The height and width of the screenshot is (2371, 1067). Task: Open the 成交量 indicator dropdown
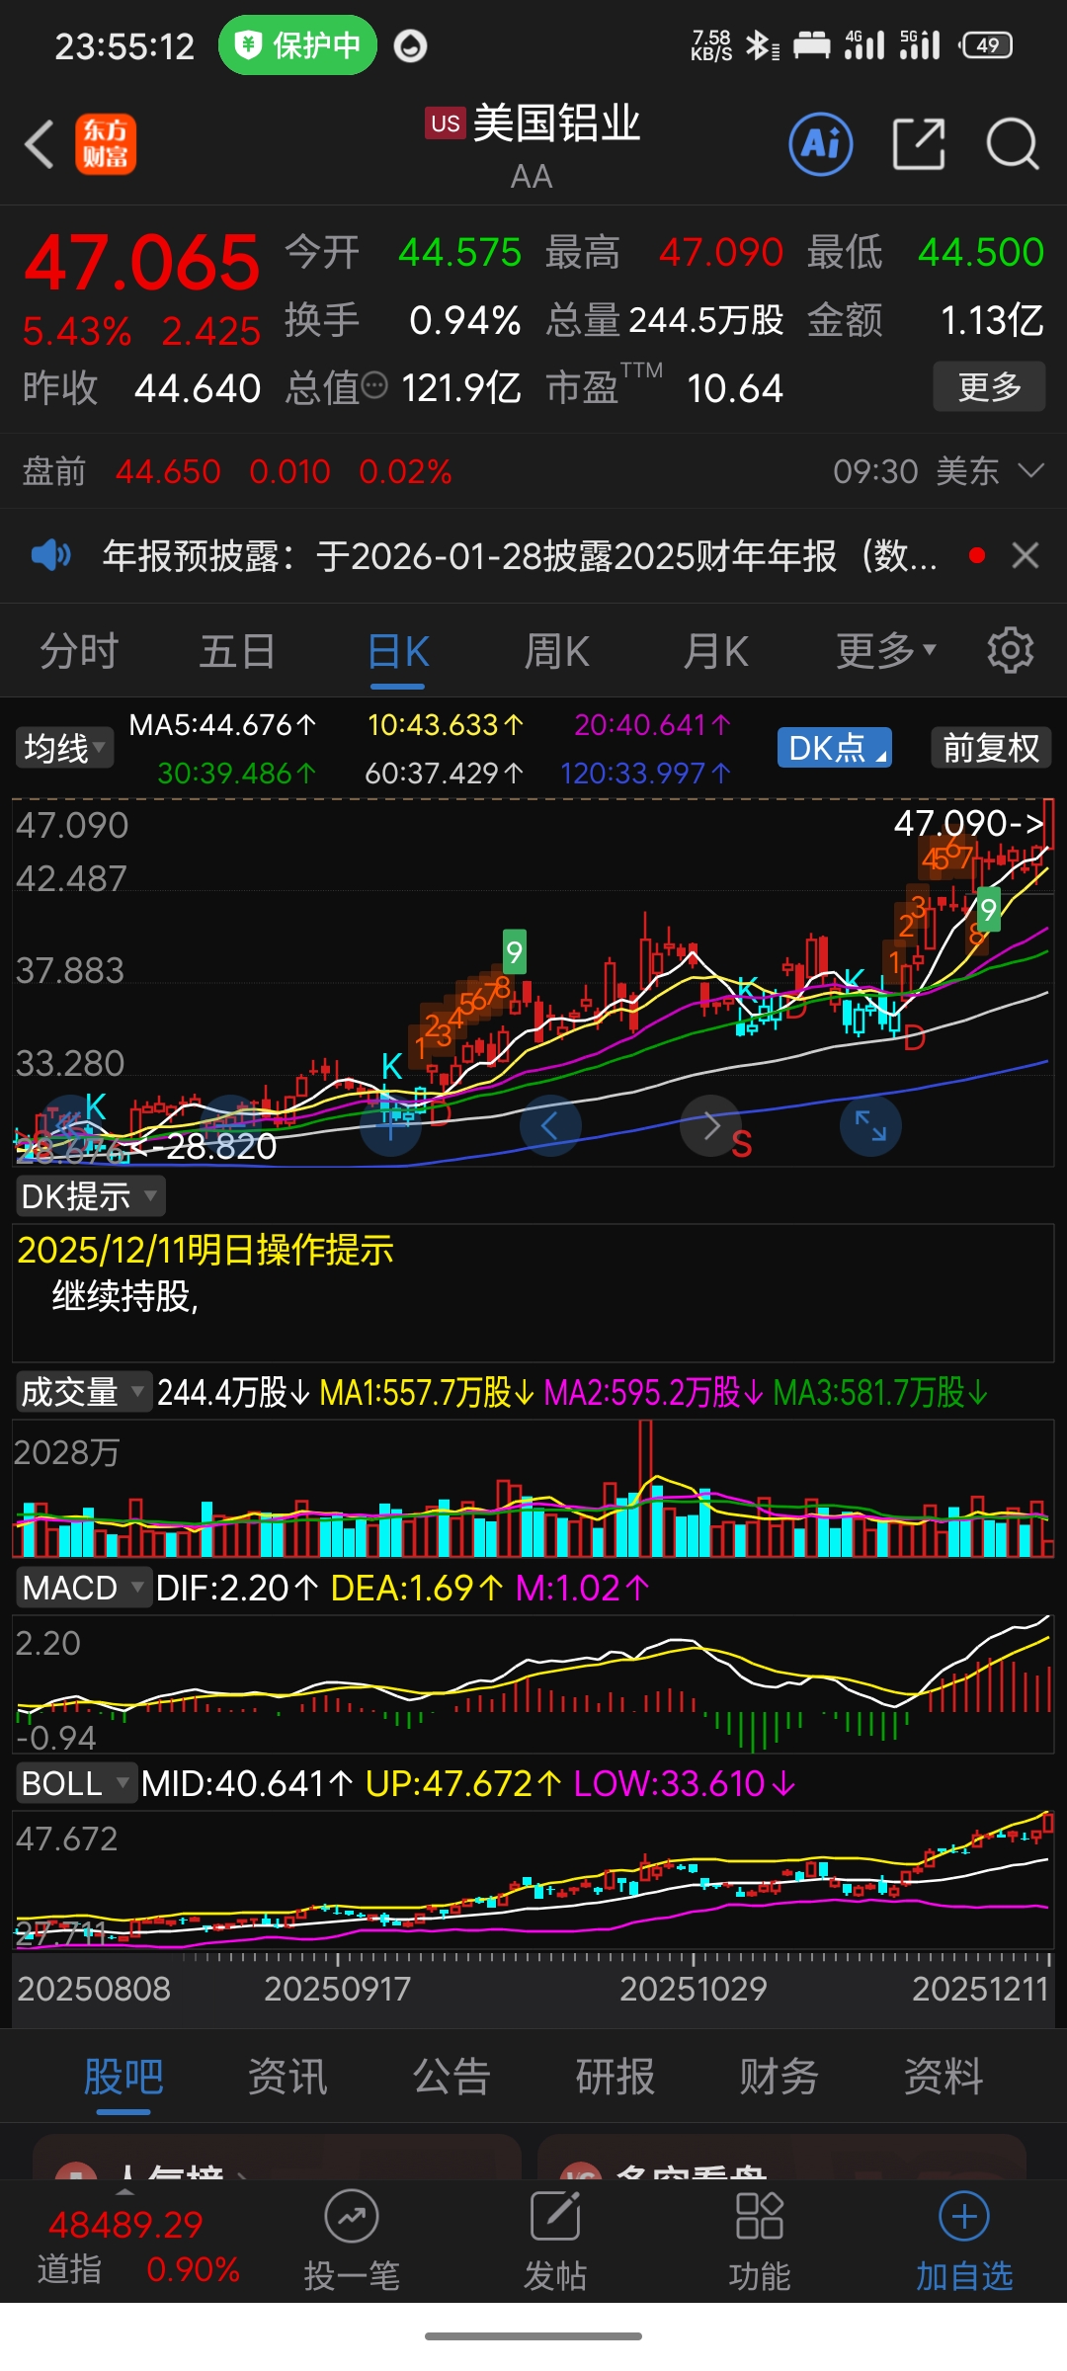click(83, 1392)
